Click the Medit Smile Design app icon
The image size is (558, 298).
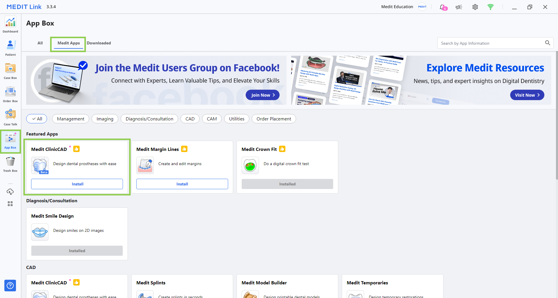(x=40, y=232)
